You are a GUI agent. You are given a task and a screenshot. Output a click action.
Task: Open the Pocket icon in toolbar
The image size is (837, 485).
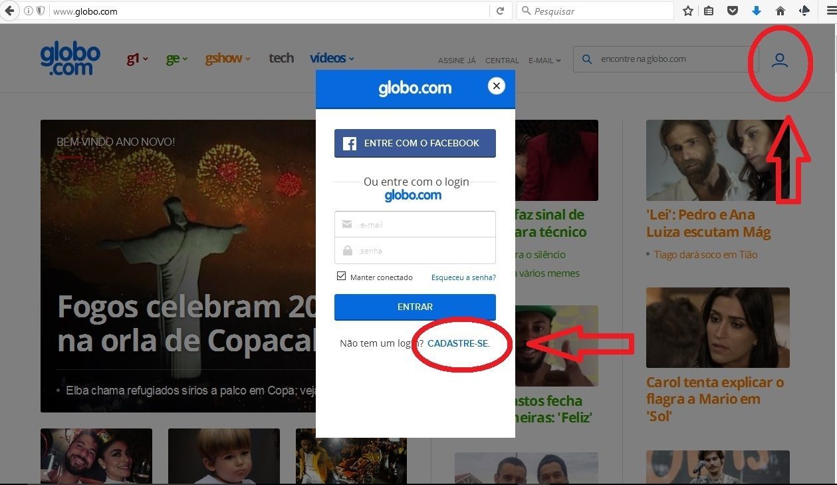732,11
